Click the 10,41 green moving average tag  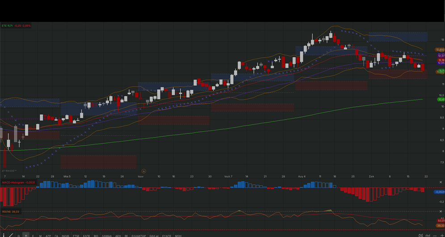click(441, 100)
